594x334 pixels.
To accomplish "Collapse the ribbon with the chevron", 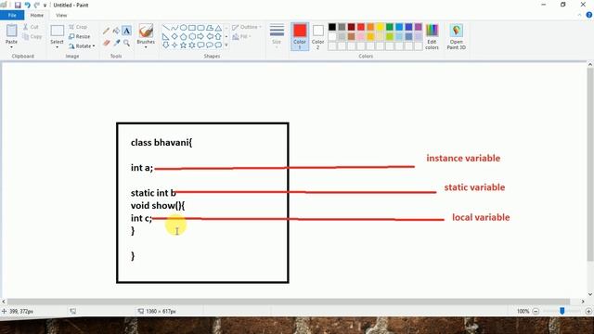I will [x=579, y=15].
